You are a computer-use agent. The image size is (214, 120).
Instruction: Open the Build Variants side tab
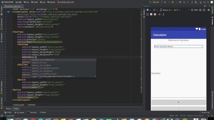[1, 87]
